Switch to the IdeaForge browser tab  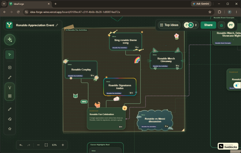(29, 4)
